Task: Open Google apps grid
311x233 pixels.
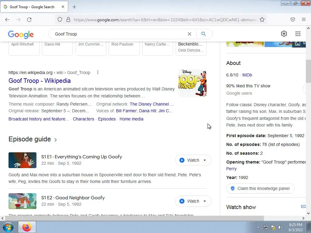Action: [298, 34]
